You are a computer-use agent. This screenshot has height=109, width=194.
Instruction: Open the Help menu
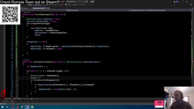(x=63, y=2)
